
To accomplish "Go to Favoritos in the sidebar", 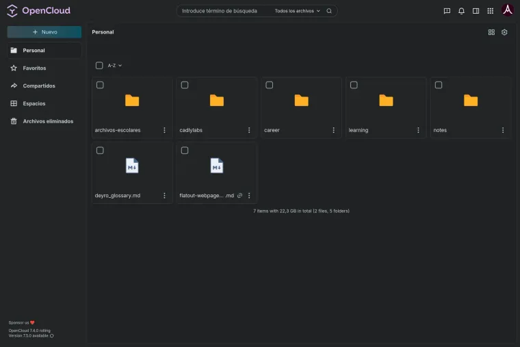I will pos(44,68).
